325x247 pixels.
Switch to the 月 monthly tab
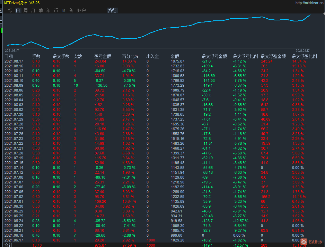[x=33, y=10]
